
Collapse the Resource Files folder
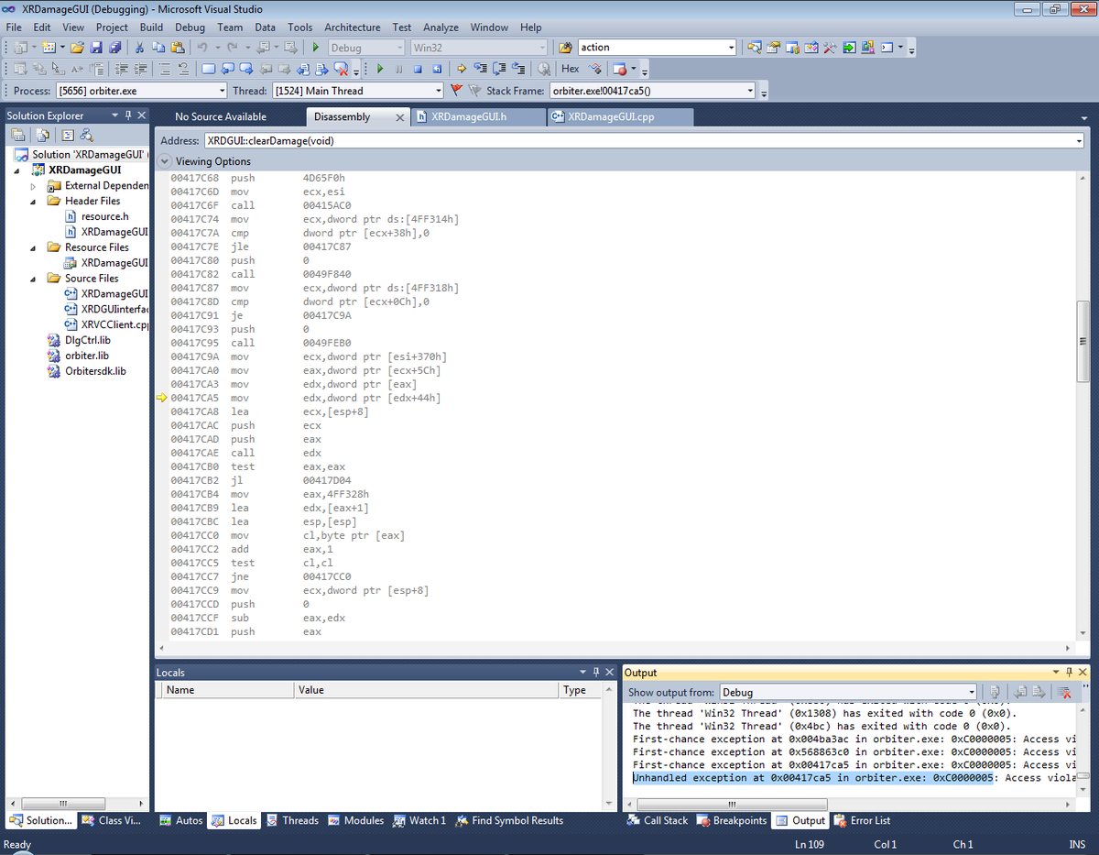[33, 247]
